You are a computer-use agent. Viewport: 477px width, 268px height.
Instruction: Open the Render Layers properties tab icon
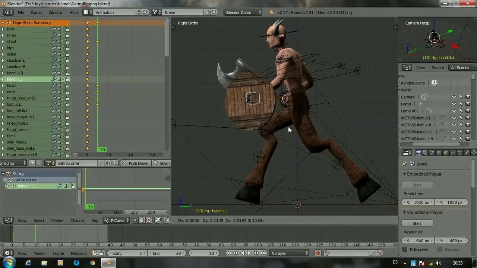(x=425, y=153)
